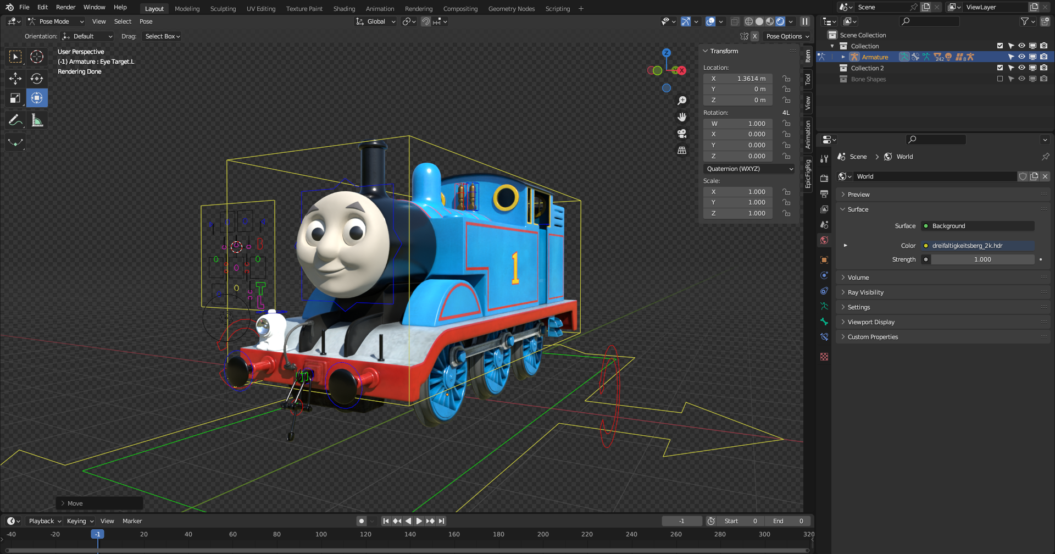Open the Pose Mode dropdown
The image size is (1055, 554).
pyautogui.click(x=56, y=21)
